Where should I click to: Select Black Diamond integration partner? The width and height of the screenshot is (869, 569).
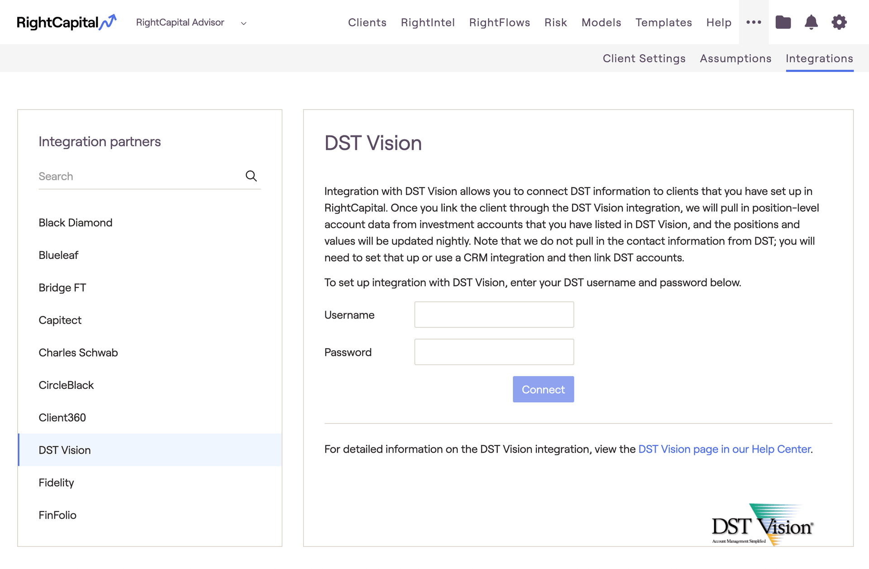click(150, 223)
